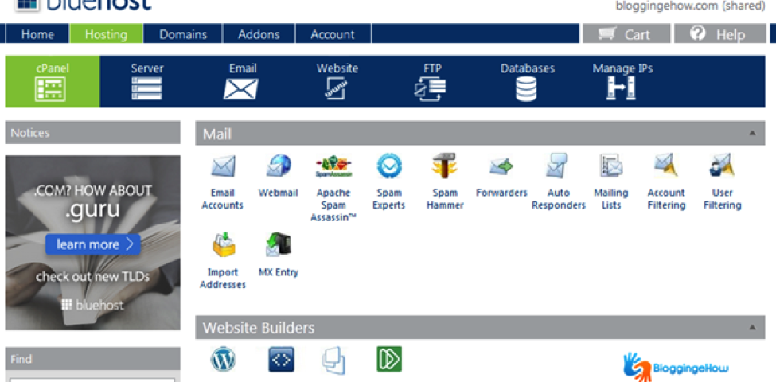Click the bluehost logo at top
Image resolution: width=776 pixels, height=382 pixels.
pyautogui.click(x=83, y=6)
